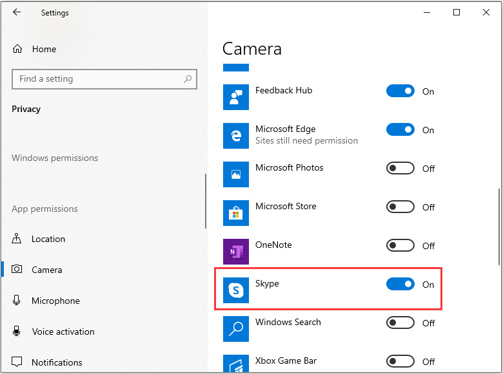Click the Find a setting search box
The image size is (503, 374).
pos(97,79)
